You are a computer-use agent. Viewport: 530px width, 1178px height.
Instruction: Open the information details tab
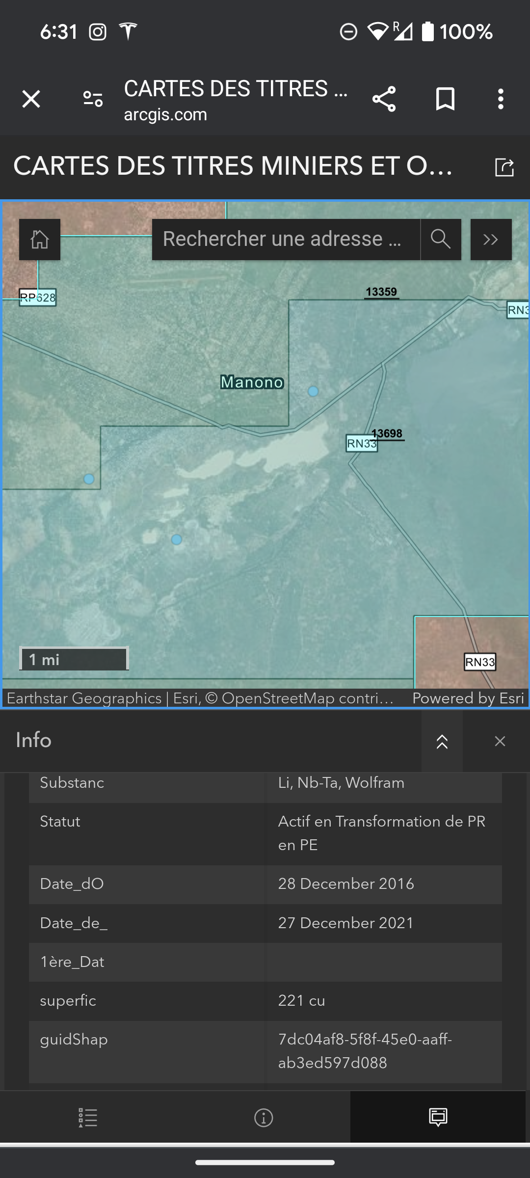pos(264,1118)
